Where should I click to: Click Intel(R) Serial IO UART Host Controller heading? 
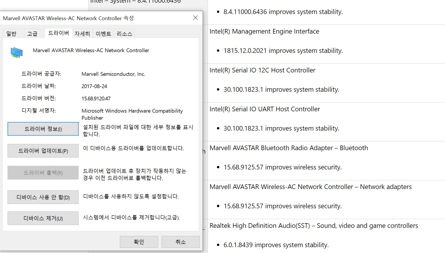265,109
